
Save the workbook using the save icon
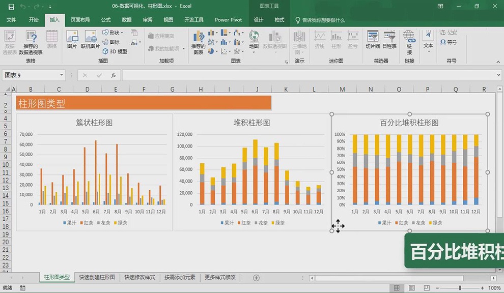(11, 7)
